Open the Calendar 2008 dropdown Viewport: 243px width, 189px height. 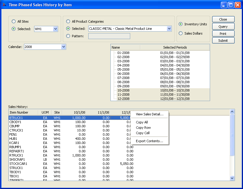click(x=63, y=47)
